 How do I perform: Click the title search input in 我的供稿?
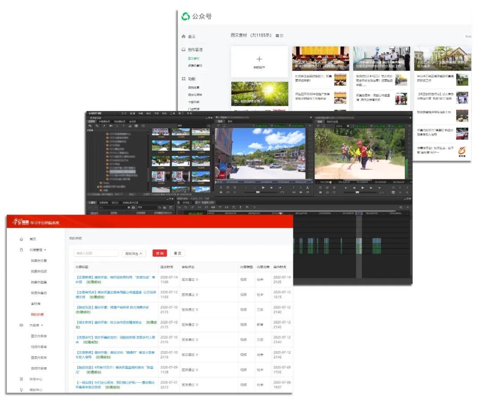pos(96,253)
